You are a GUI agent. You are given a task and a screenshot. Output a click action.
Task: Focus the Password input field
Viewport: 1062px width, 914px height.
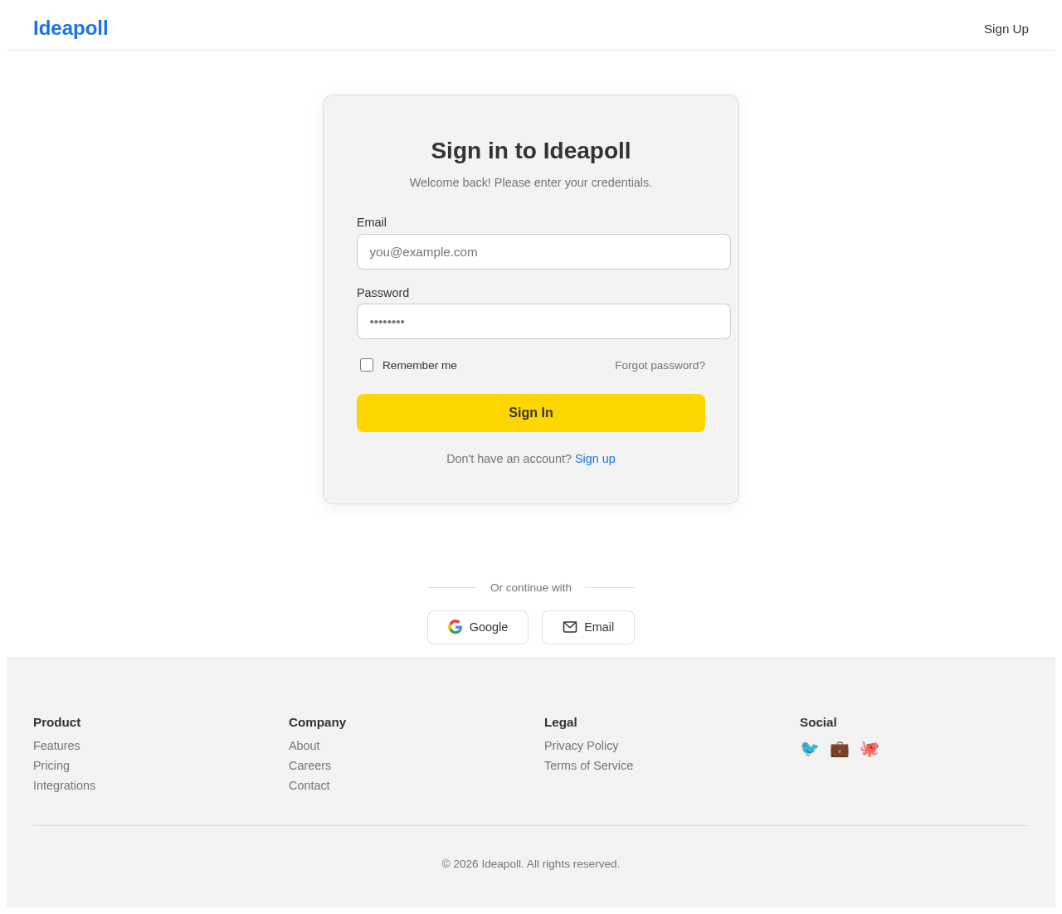[x=543, y=321]
